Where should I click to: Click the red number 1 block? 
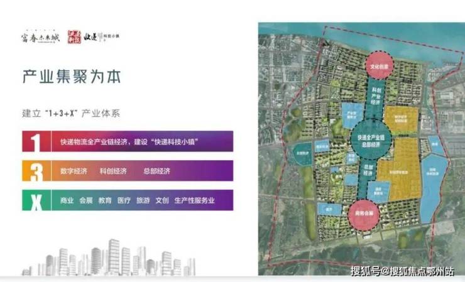tap(36, 141)
